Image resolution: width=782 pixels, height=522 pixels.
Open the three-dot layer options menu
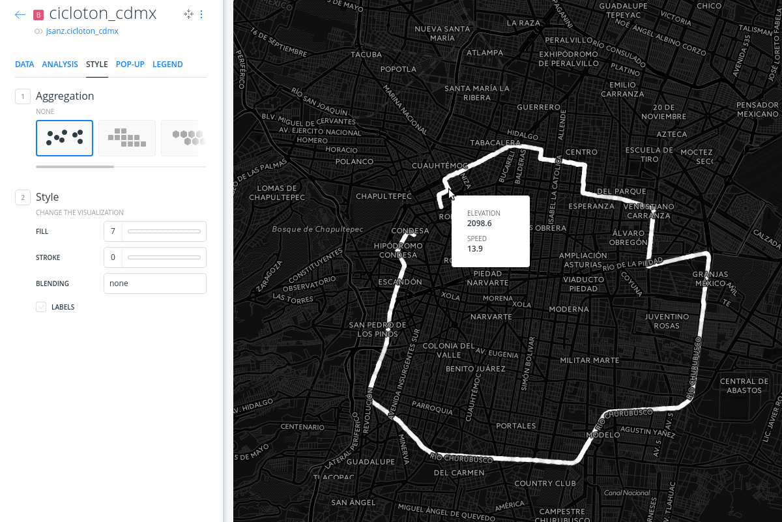(x=201, y=14)
